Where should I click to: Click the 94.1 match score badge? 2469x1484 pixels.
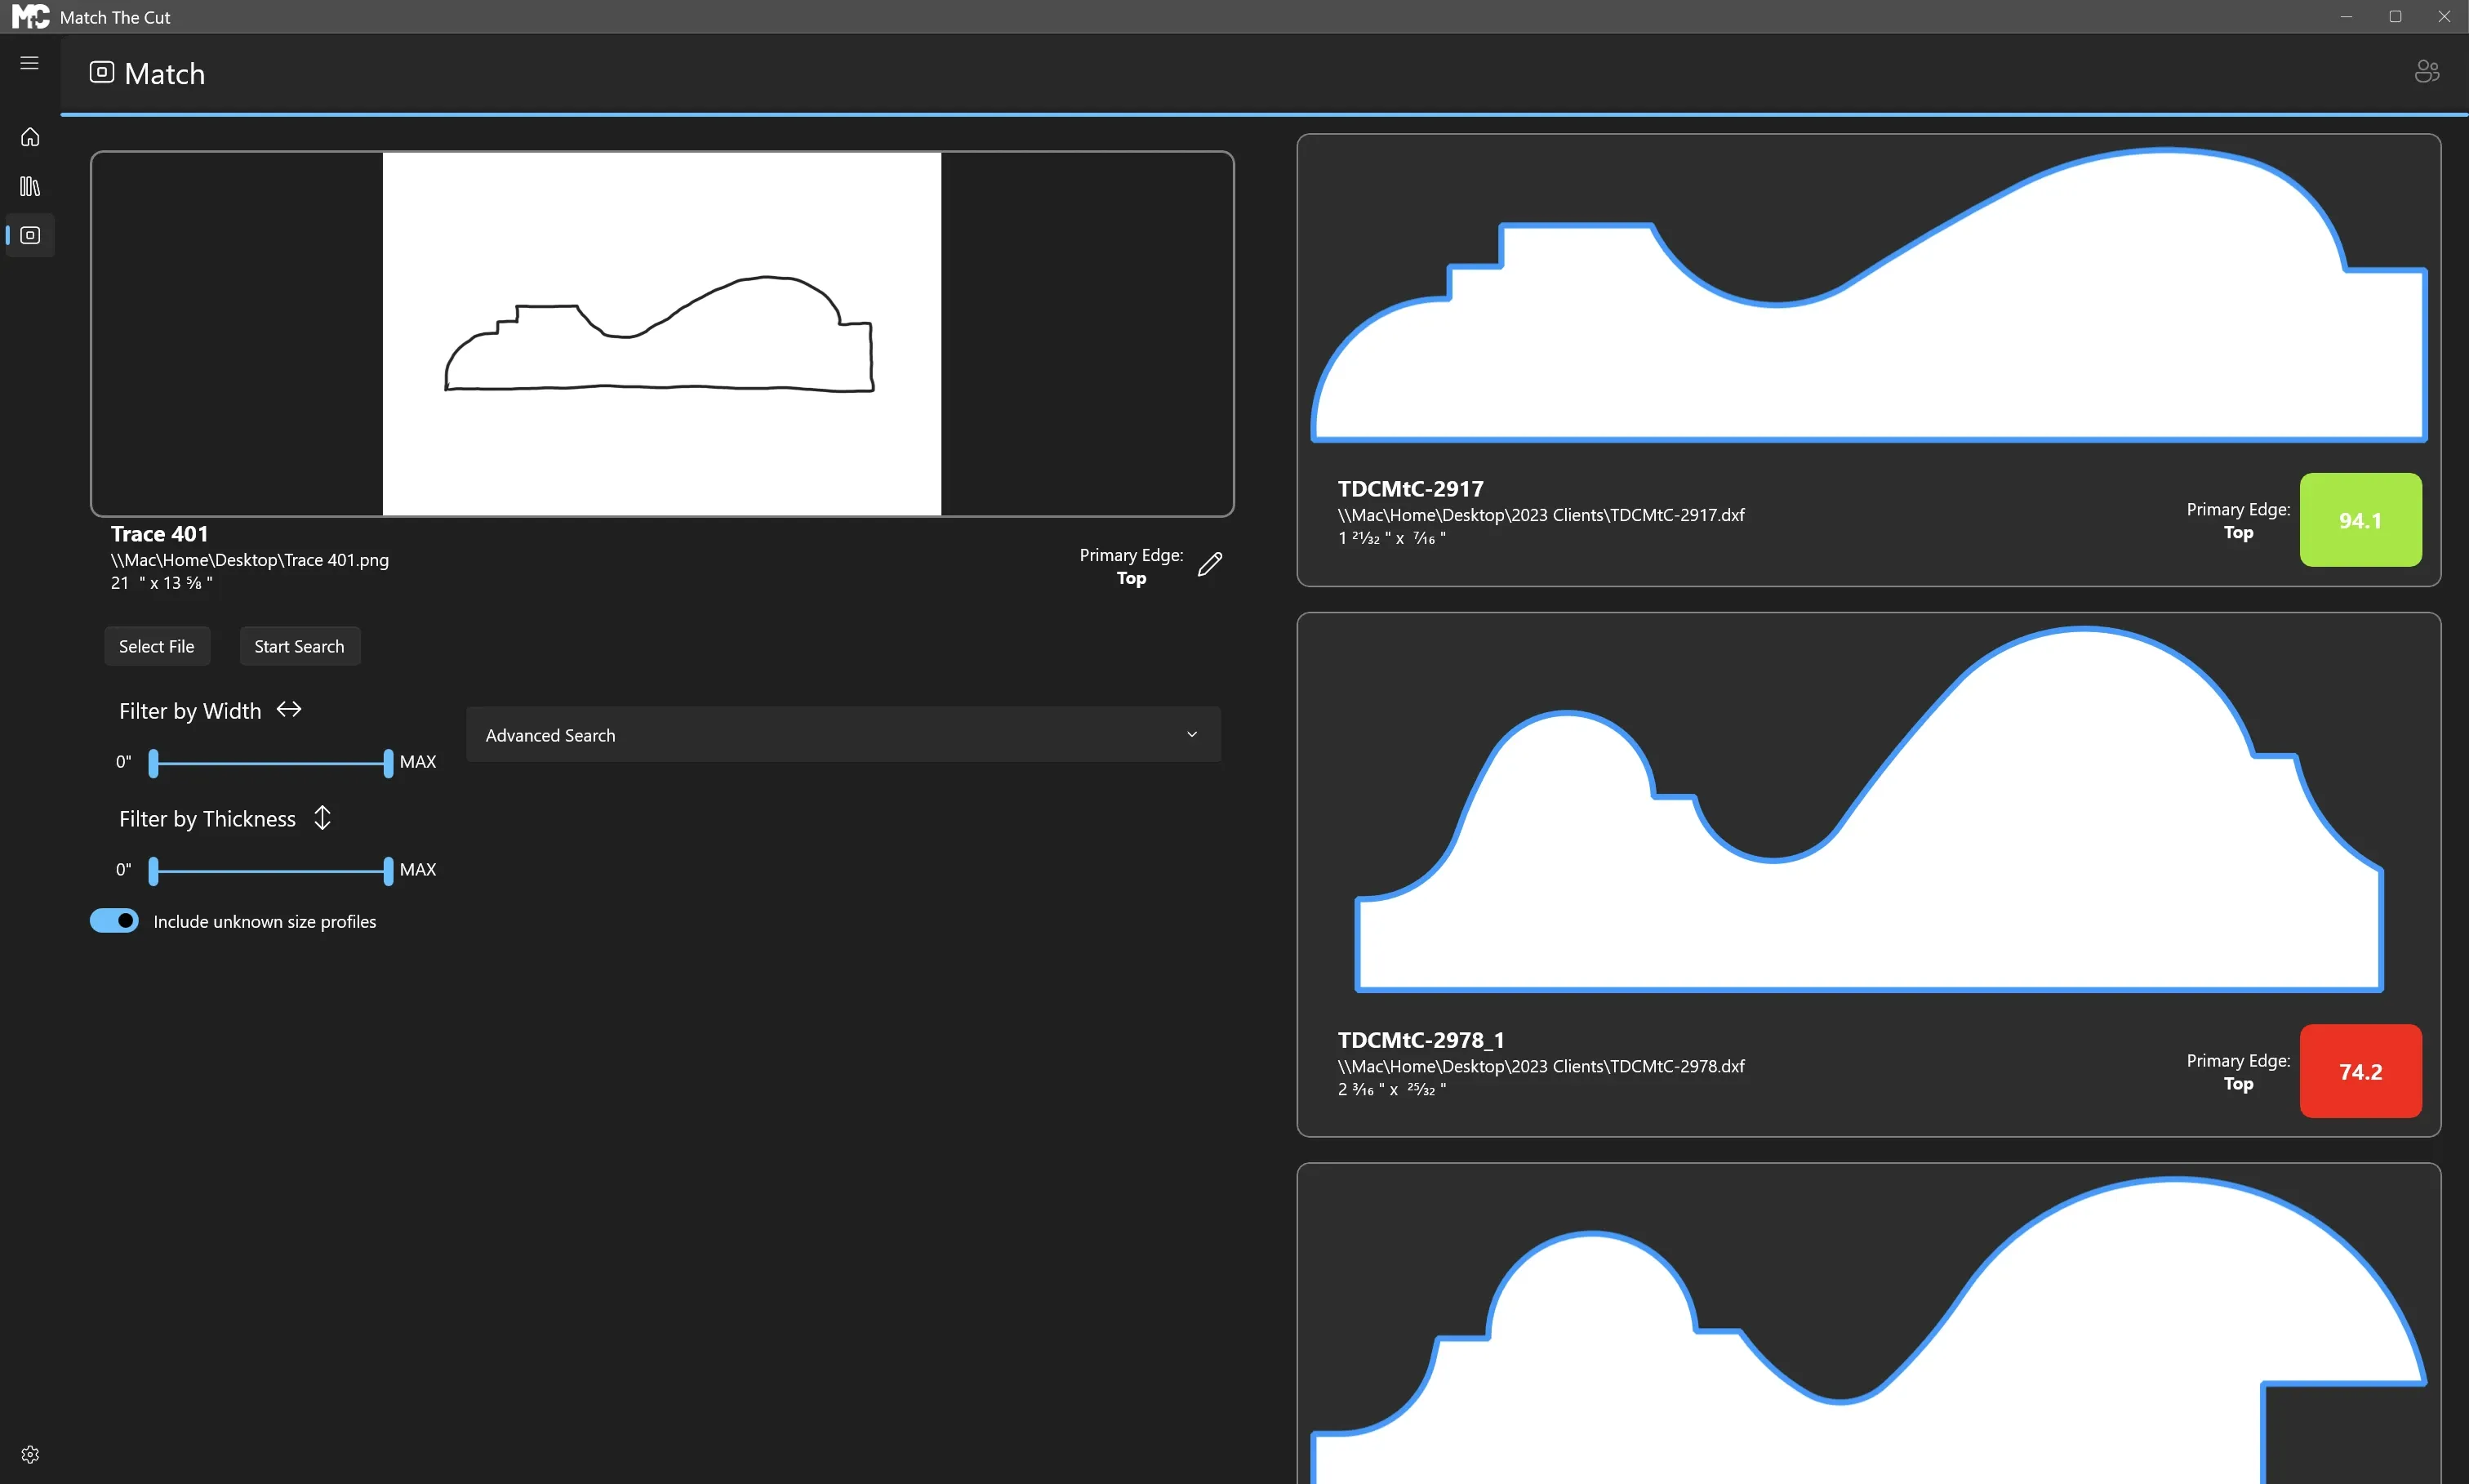pyautogui.click(x=2360, y=520)
